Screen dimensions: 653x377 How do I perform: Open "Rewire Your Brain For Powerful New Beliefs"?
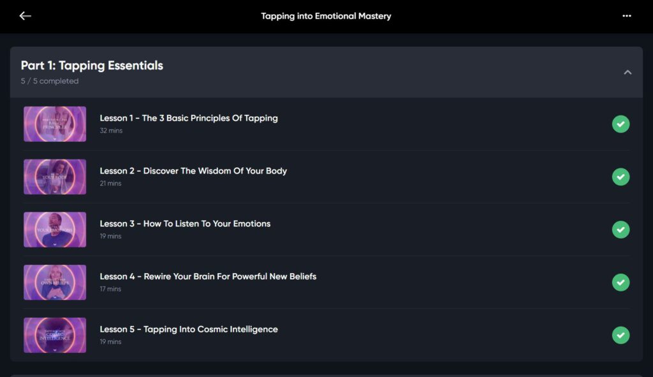click(208, 277)
